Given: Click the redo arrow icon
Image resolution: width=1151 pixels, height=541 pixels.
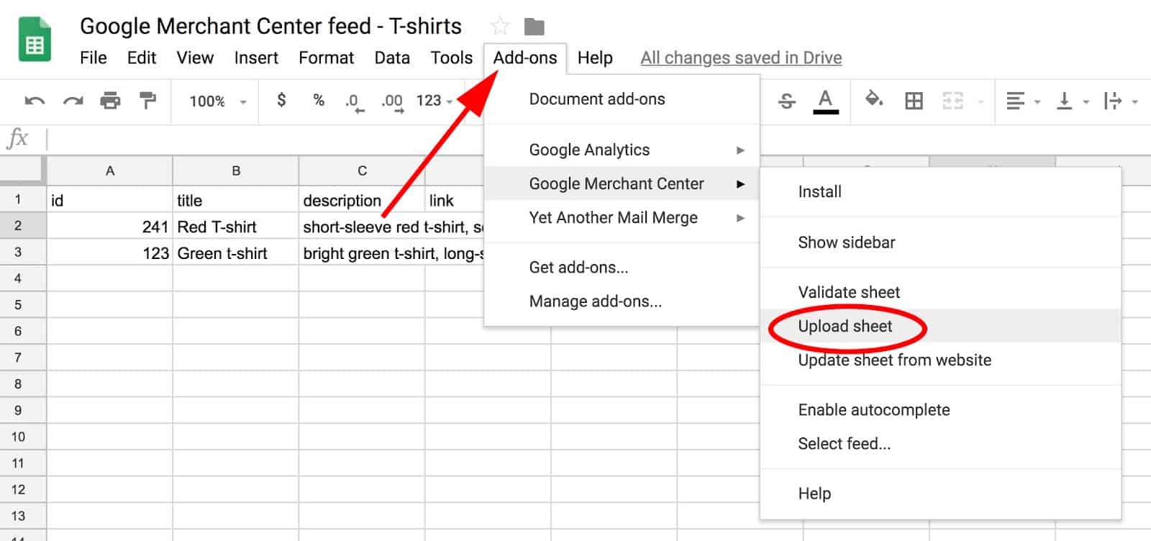Looking at the screenshot, I should pyautogui.click(x=73, y=101).
